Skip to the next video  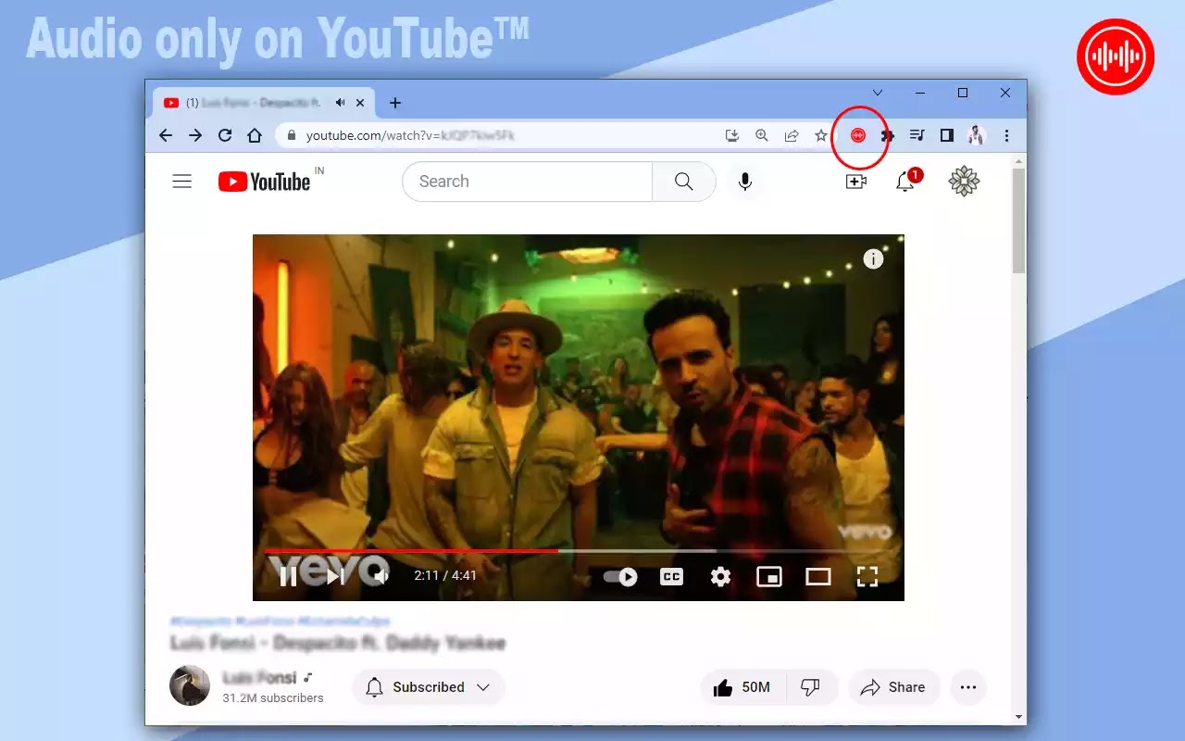coord(335,576)
